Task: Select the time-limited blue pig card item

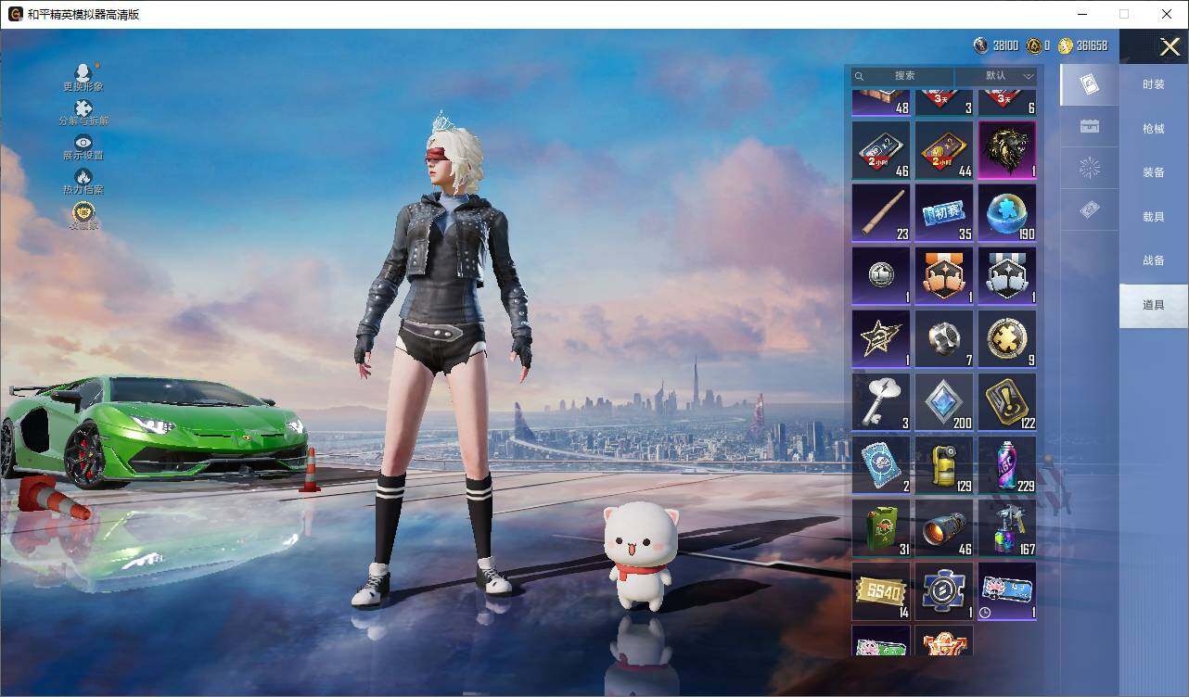Action: [1007, 591]
